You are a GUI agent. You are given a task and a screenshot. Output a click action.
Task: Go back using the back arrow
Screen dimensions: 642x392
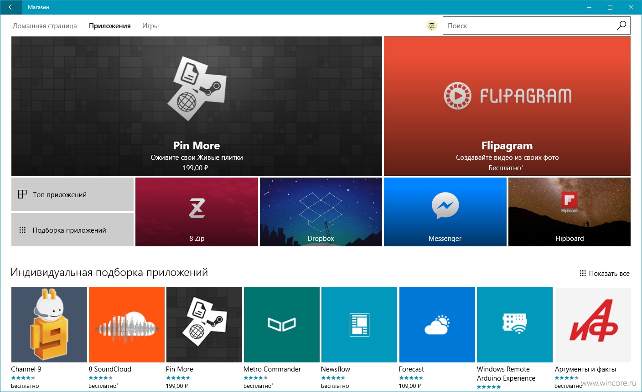click(11, 7)
